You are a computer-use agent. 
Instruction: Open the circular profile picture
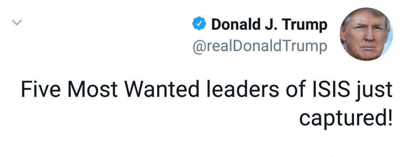[366, 34]
